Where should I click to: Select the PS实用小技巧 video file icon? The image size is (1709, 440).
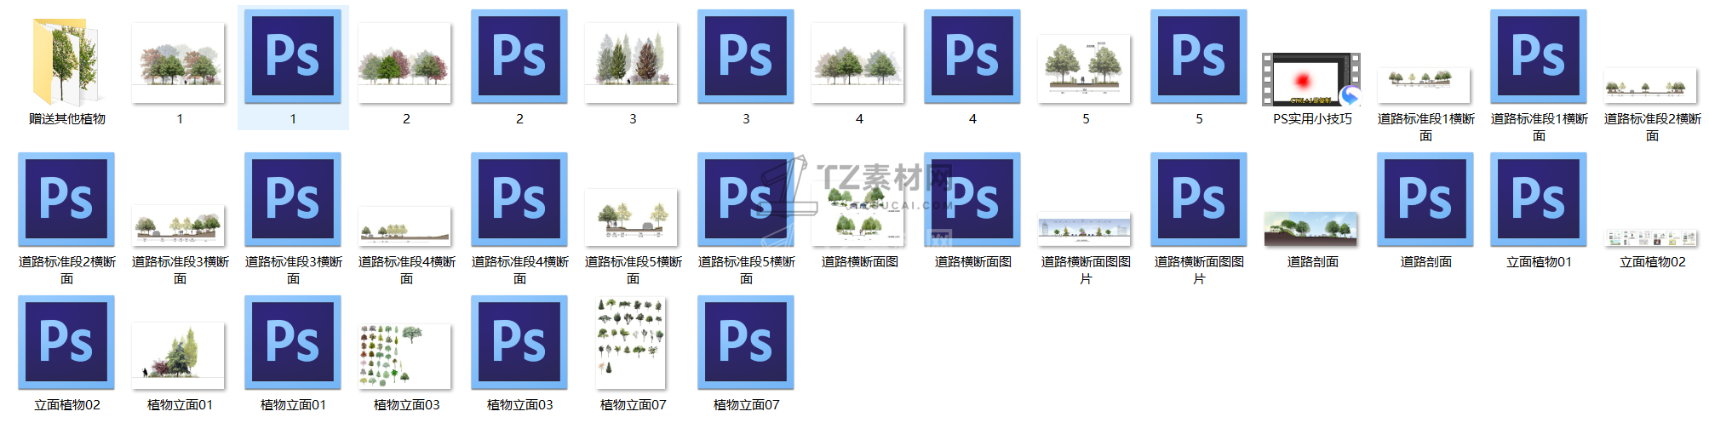[1311, 79]
